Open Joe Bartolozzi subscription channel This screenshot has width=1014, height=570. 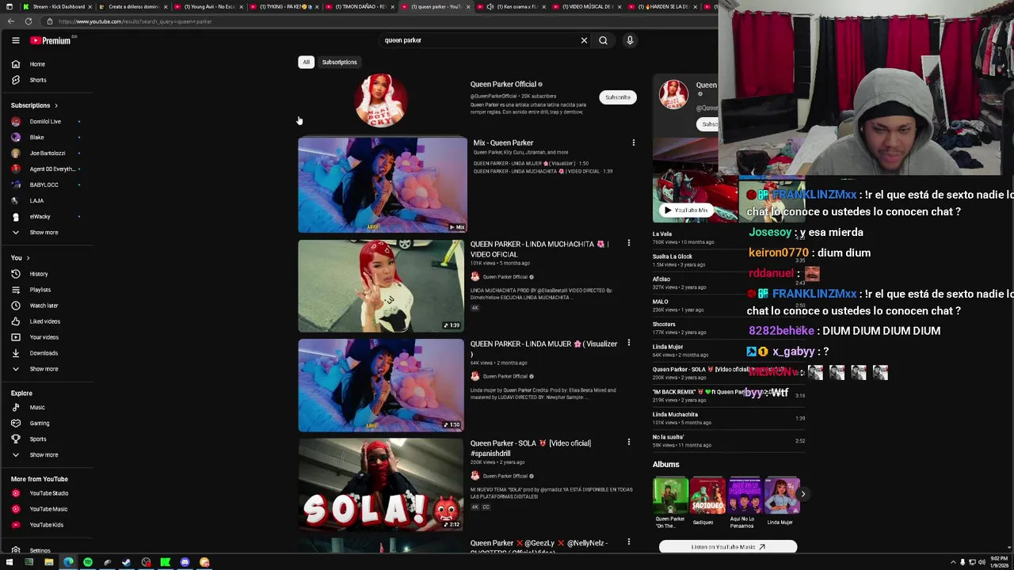click(x=48, y=154)
